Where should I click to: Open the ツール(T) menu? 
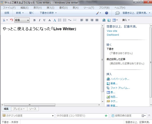(89, 8)
